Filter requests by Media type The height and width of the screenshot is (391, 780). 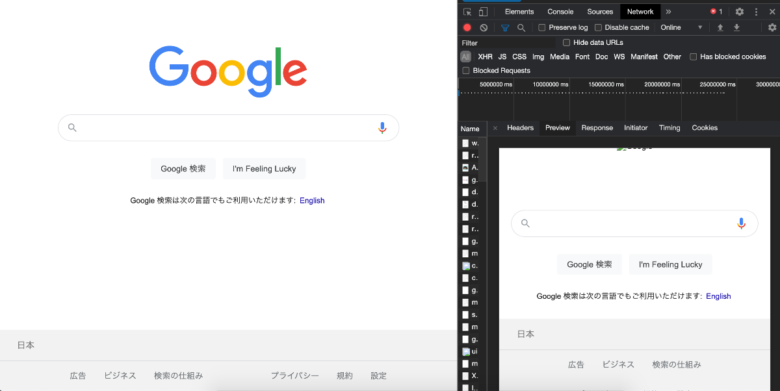coord(560,57)
